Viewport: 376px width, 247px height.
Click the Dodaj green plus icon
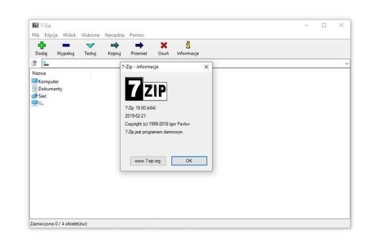pos(42,46)
